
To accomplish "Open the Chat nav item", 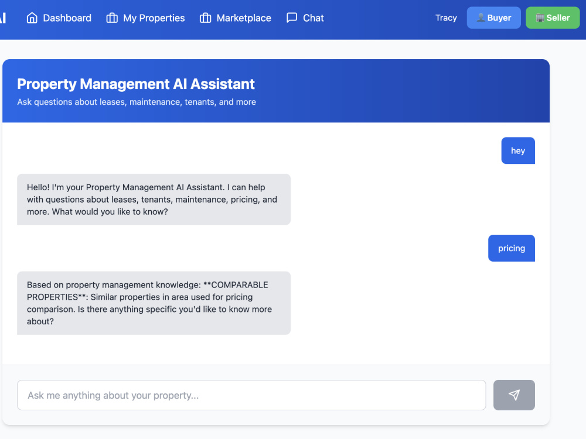I will pos(305,18).
